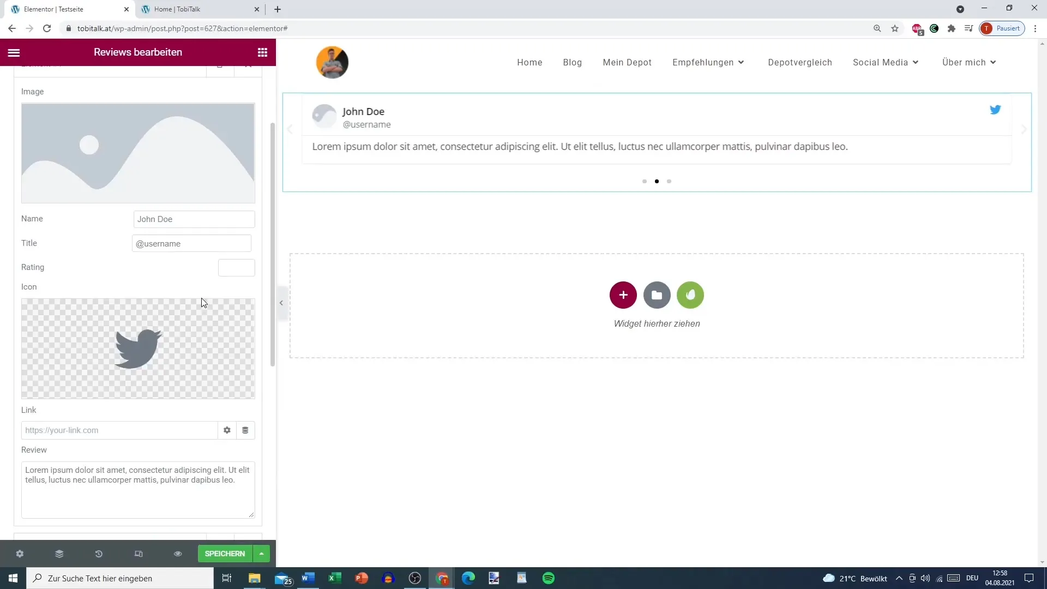This screenshot has height=589, width=1047.
Task: Open the Depotvergleich menu item
Action: coord(799,62)
